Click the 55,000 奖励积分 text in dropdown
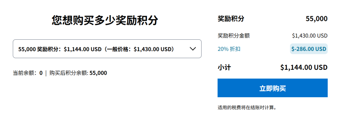The width and height of the screenshot is (340, 122). coord(39,49)
